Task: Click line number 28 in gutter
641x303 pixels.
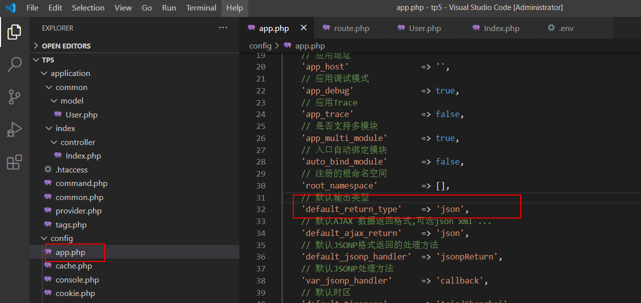Action: coord(260,161)
